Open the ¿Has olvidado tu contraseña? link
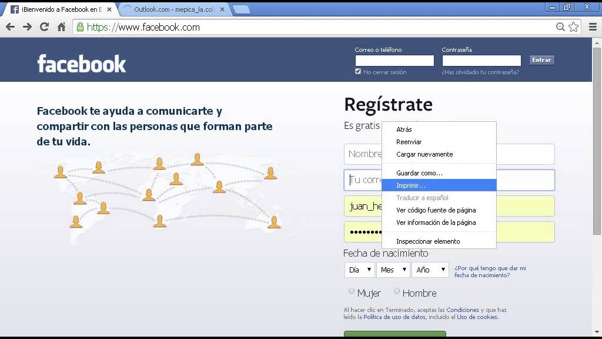602x339 pixels. 480,72
